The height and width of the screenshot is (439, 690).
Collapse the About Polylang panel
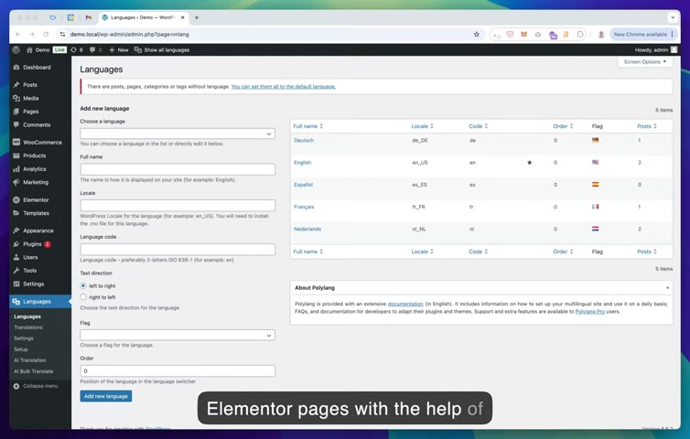[667, 288]
